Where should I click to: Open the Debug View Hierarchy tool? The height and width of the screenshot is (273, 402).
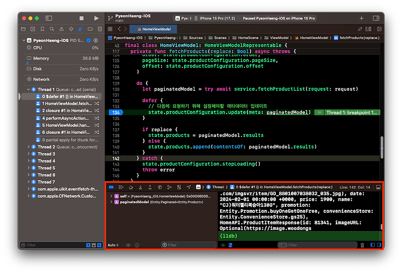[x=159, y=187]
